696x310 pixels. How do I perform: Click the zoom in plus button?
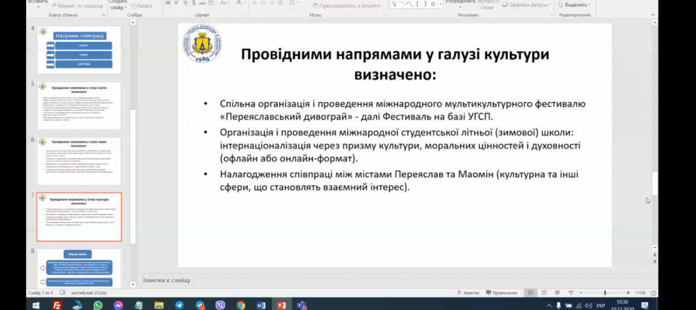628,293
